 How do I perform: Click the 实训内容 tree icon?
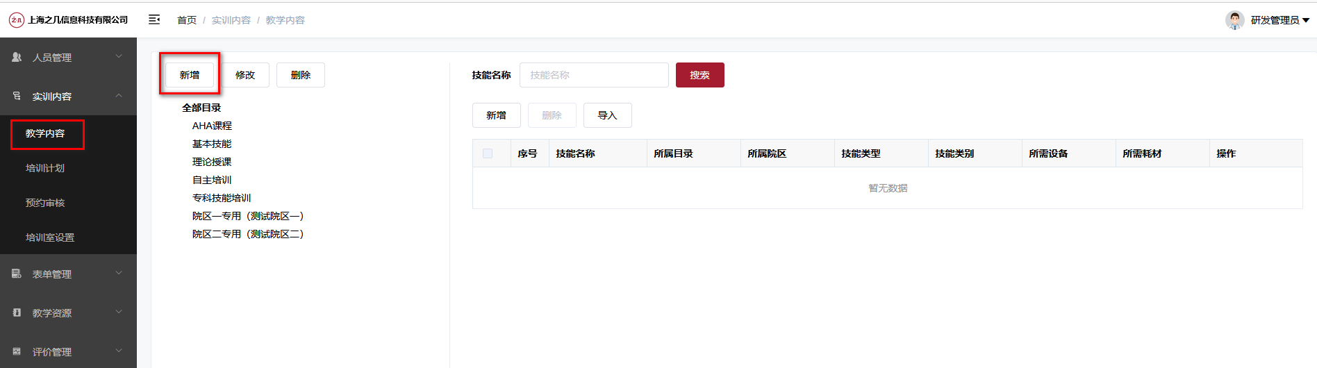pyautogui.click(x=17, y=96)
